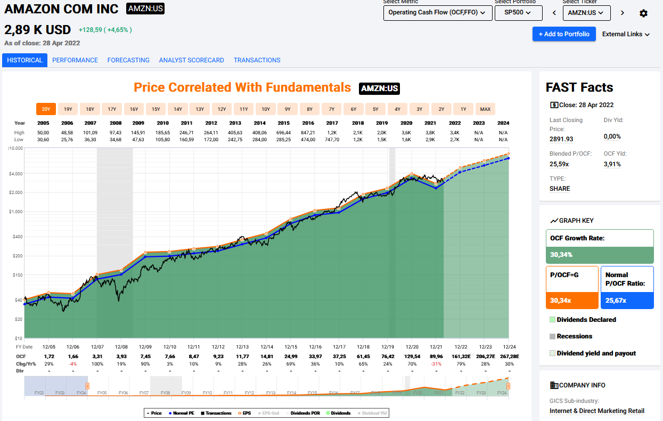Click the OCF Yld value 3,91%
Viewport: 663px width, 421px height.
click(612, 164)
